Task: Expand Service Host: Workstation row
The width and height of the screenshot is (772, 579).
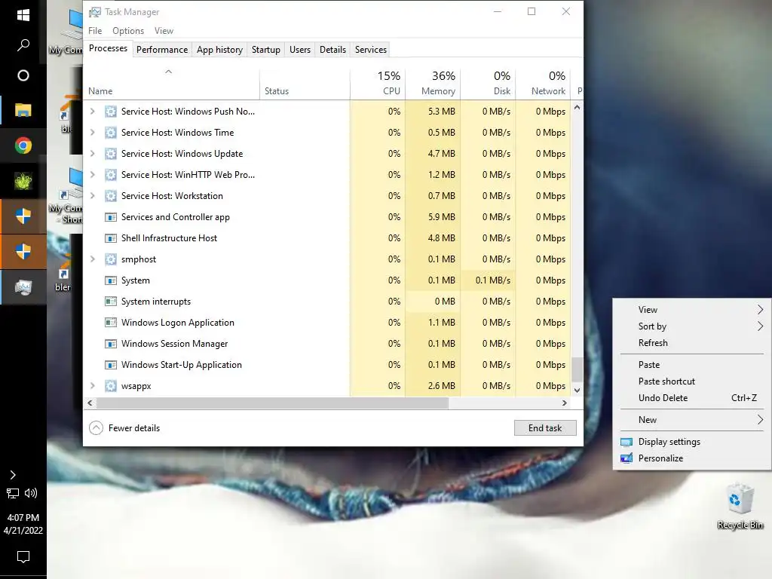Action: point(92,196)
